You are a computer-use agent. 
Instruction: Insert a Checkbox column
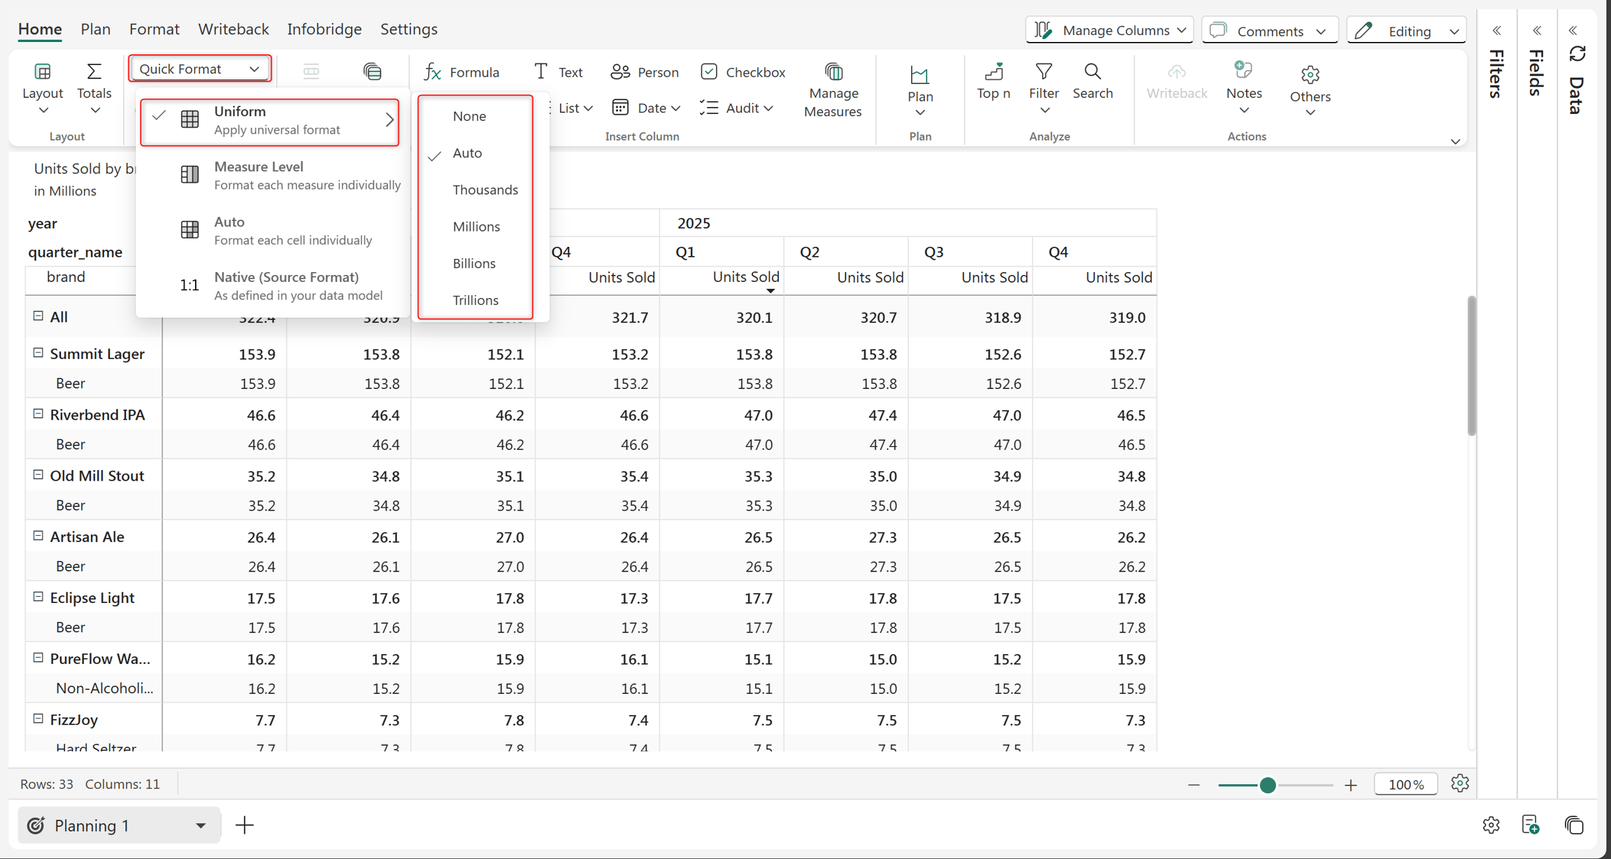743,72
